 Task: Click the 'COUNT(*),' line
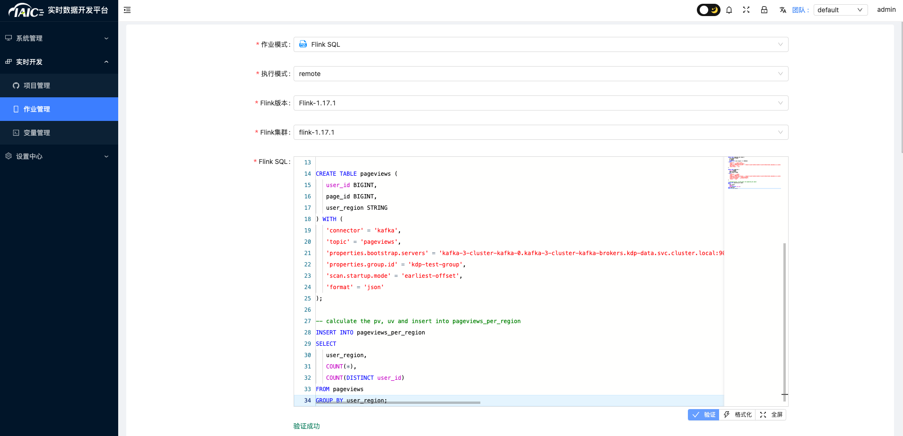(341, 367)
